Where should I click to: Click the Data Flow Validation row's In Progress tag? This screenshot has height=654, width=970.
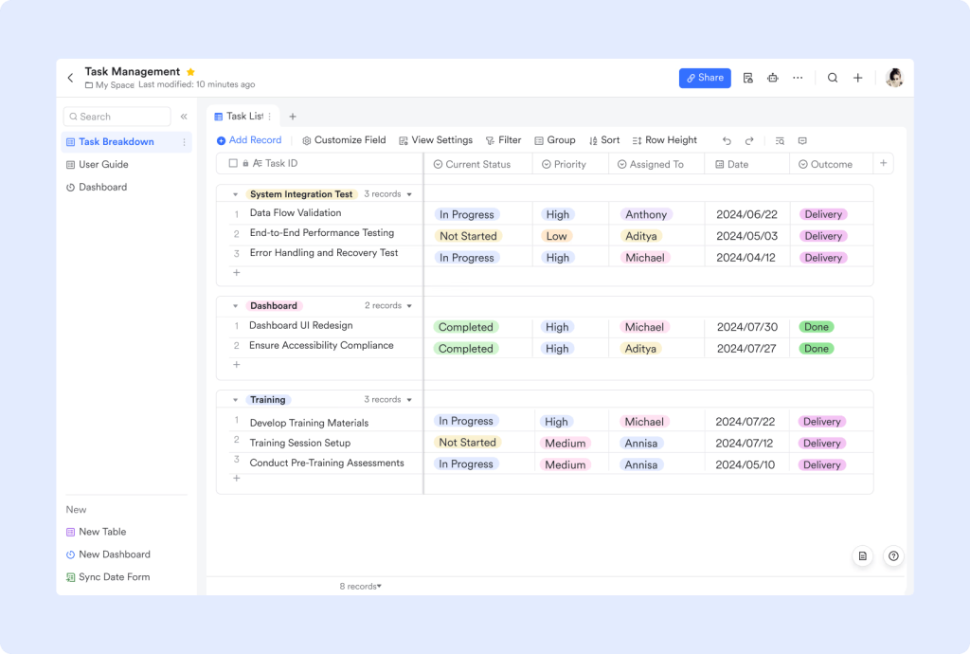(x=466, y=215)
